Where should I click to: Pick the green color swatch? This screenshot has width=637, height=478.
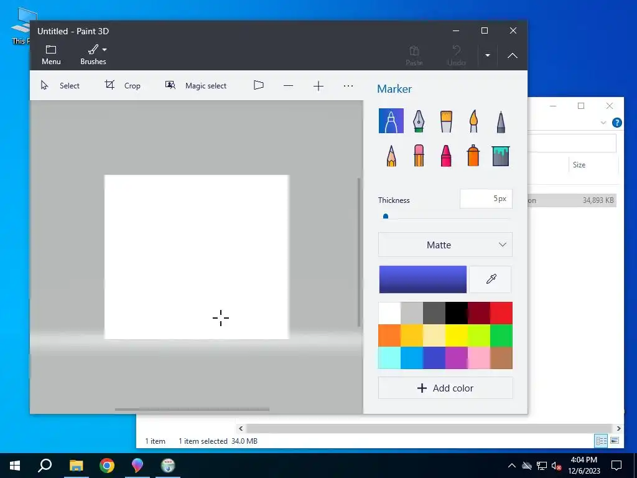[x=501, y=335]
